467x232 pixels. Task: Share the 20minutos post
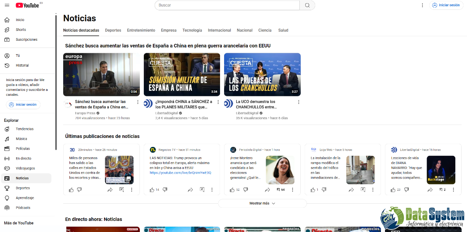click(x=110, y=190)
